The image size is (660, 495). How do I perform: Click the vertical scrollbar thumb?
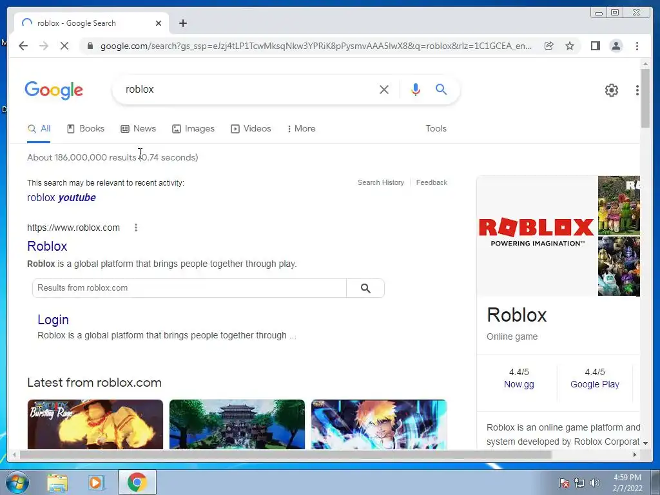(645, 98)
